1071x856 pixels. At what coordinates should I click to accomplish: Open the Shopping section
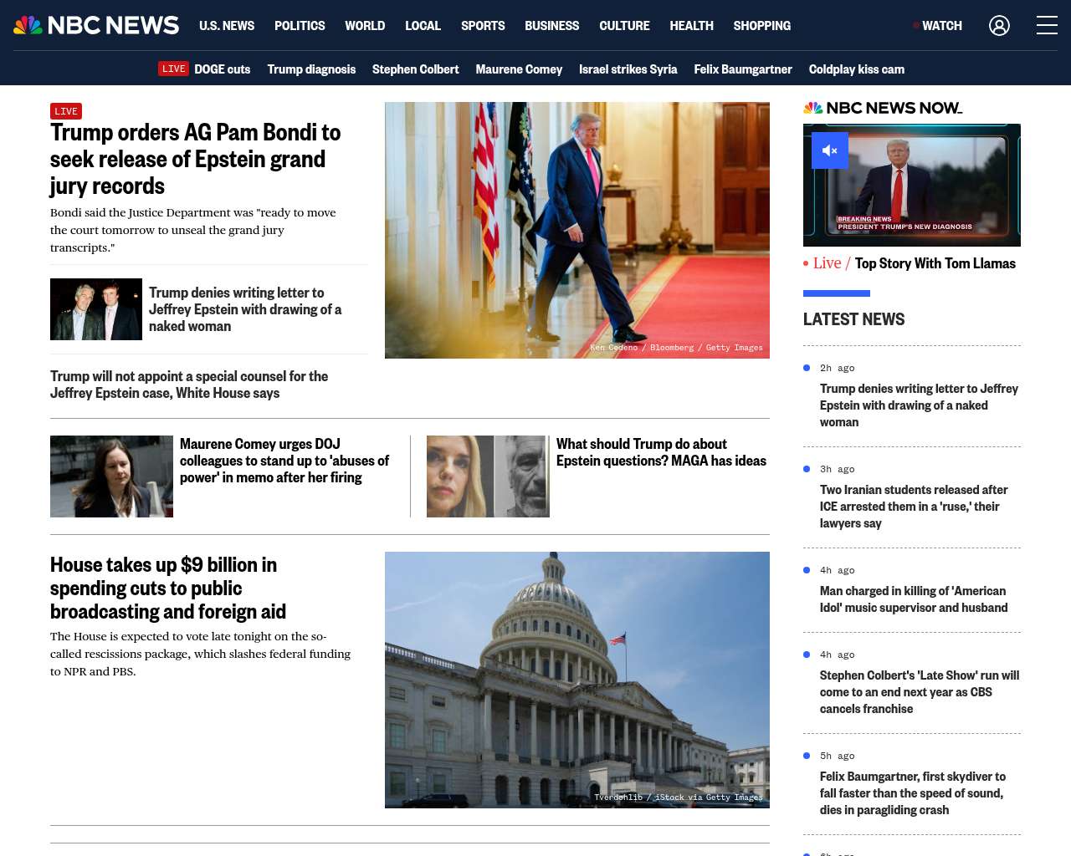[761, 26]
